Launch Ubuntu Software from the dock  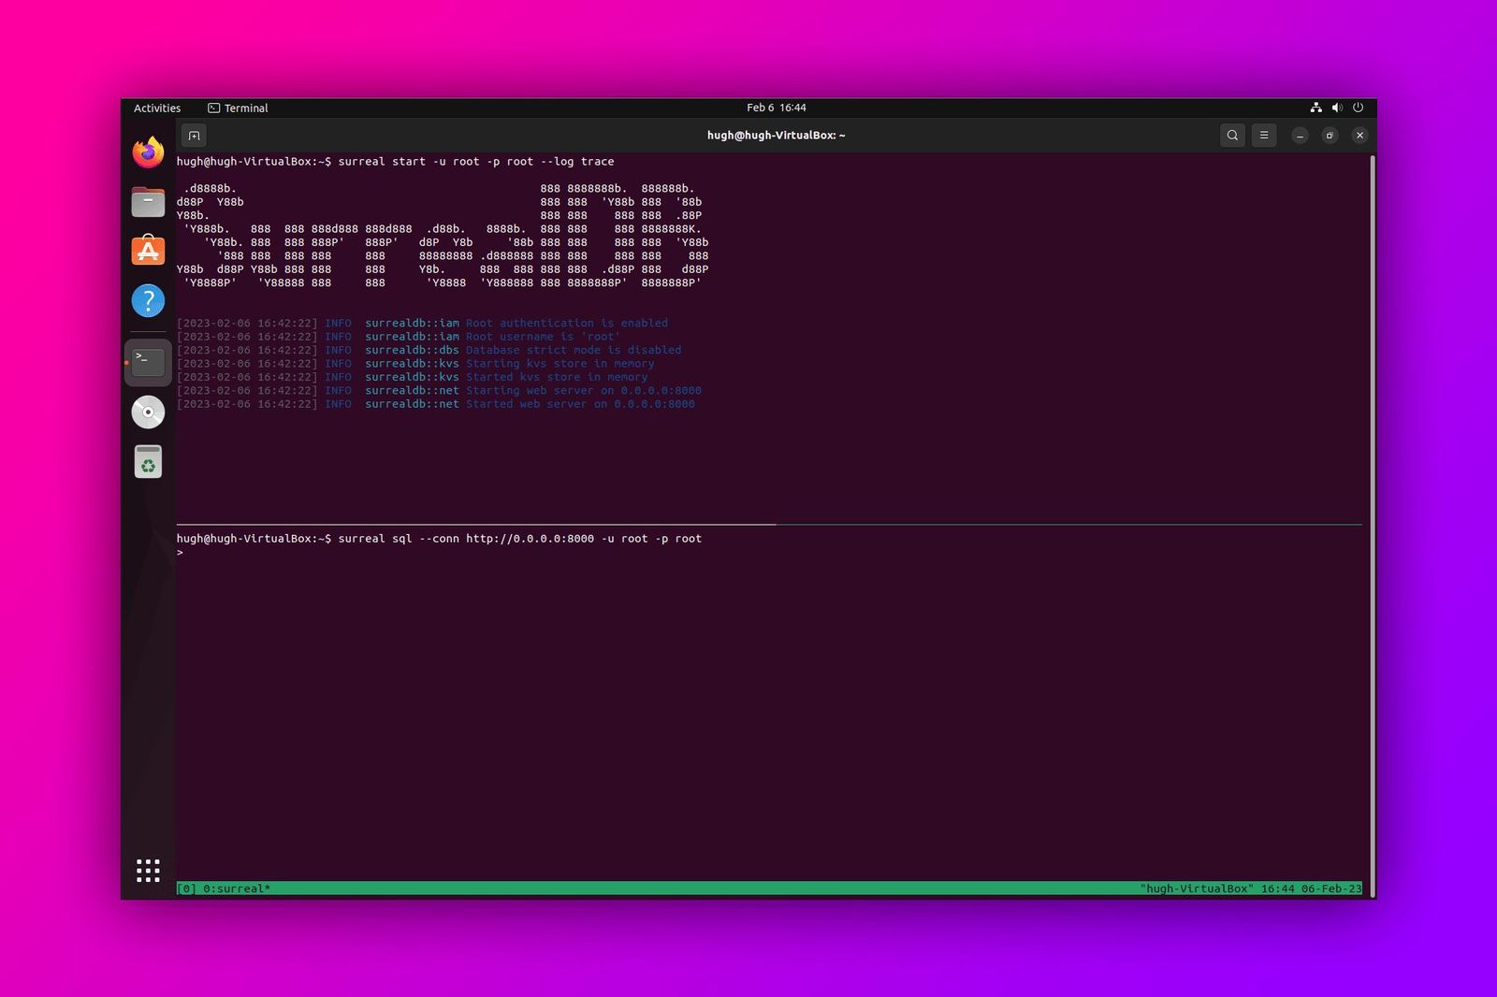click(148, 251)
